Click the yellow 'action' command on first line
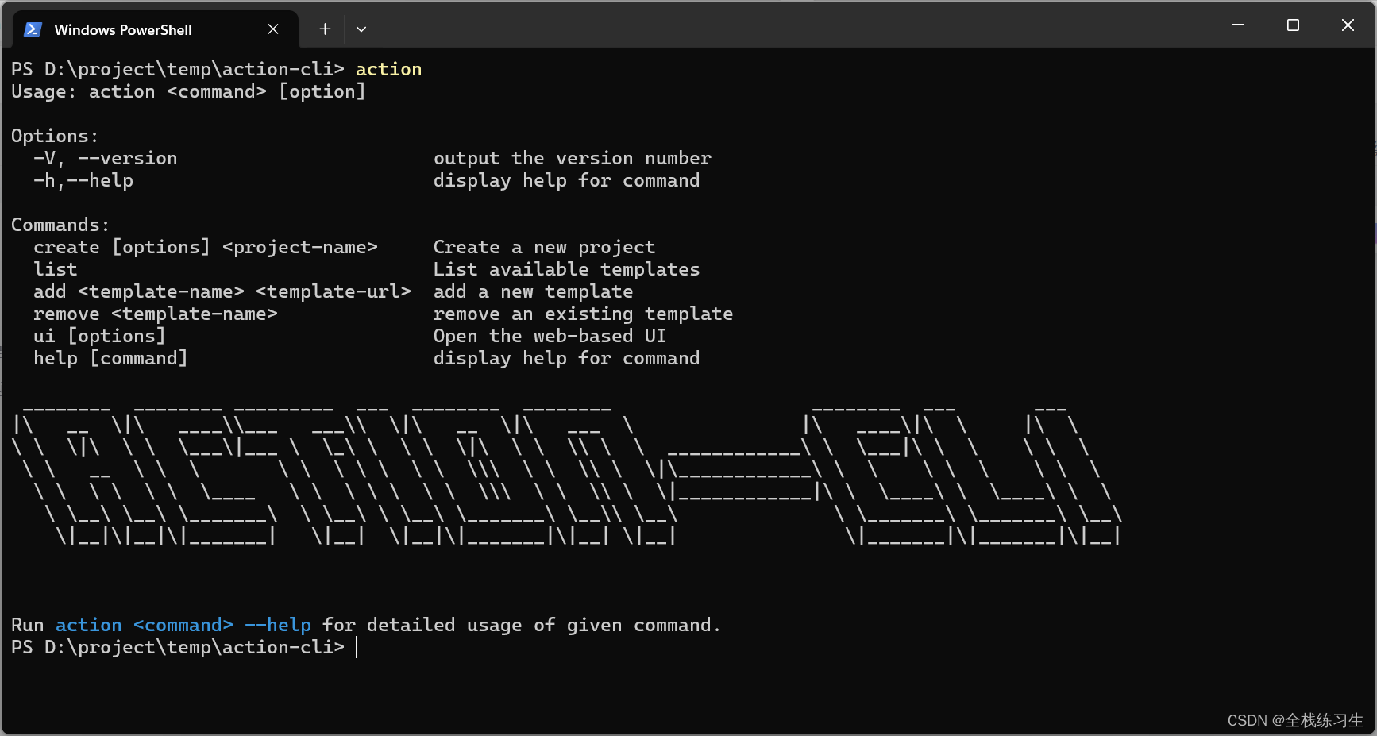Viewport: 1377px width, 736px height. point(388,70)
